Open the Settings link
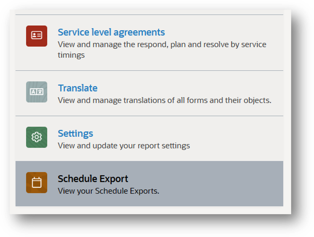 point(76,134)
